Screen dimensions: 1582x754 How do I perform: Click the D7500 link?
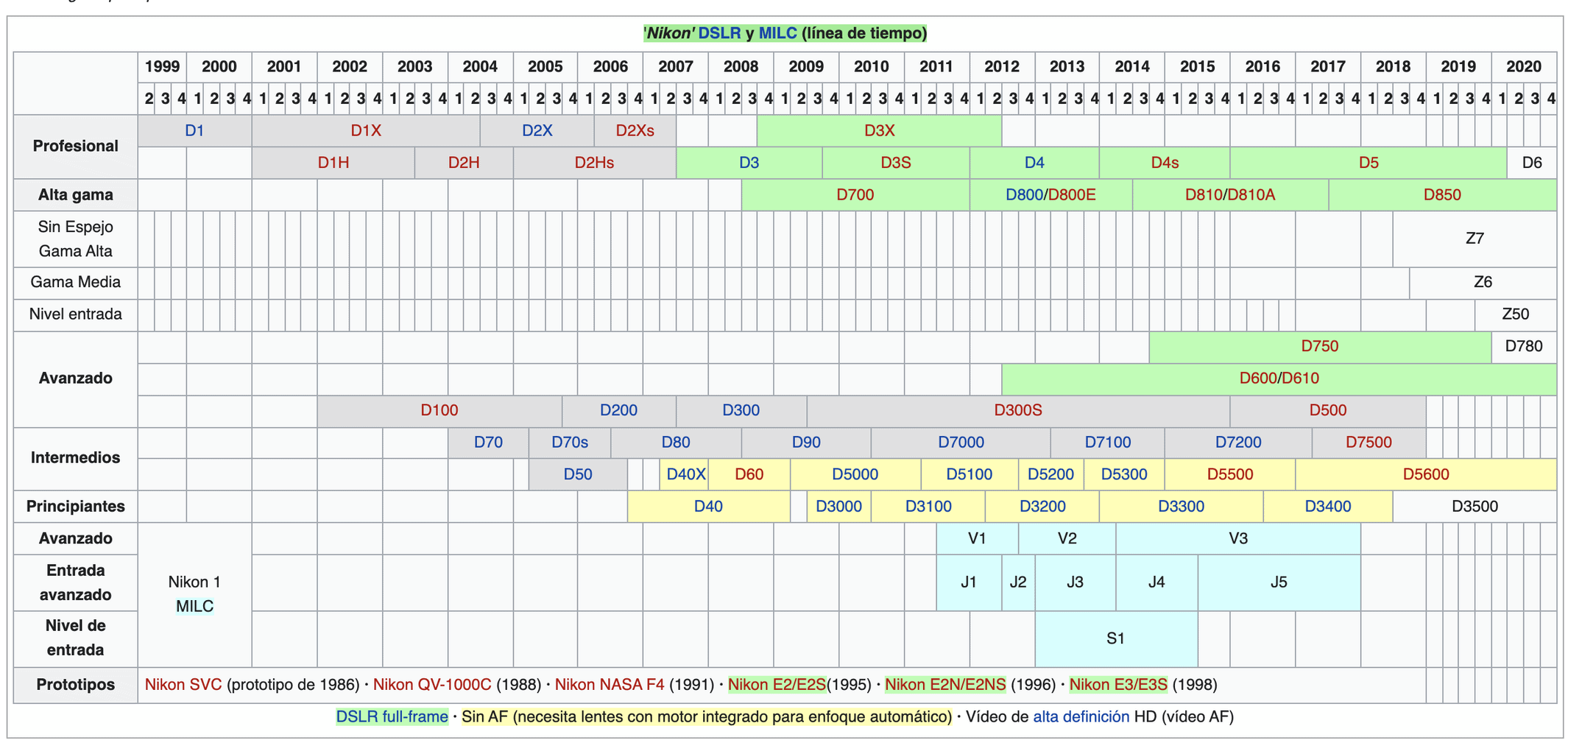pos(1369,443)
